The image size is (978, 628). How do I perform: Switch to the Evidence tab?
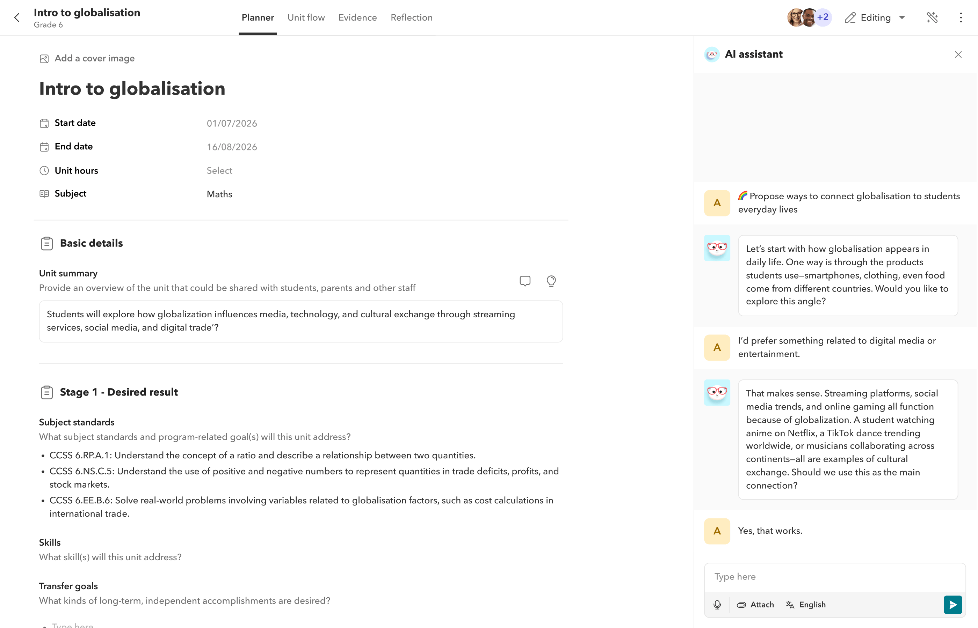pos(357,17)
